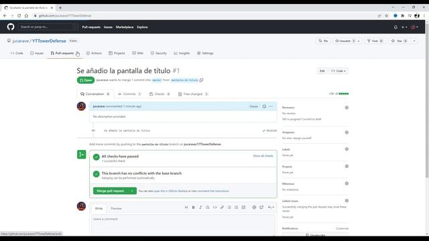
Task: Switch to the Pull requests repository tab
Action: (x=62, y=53)
